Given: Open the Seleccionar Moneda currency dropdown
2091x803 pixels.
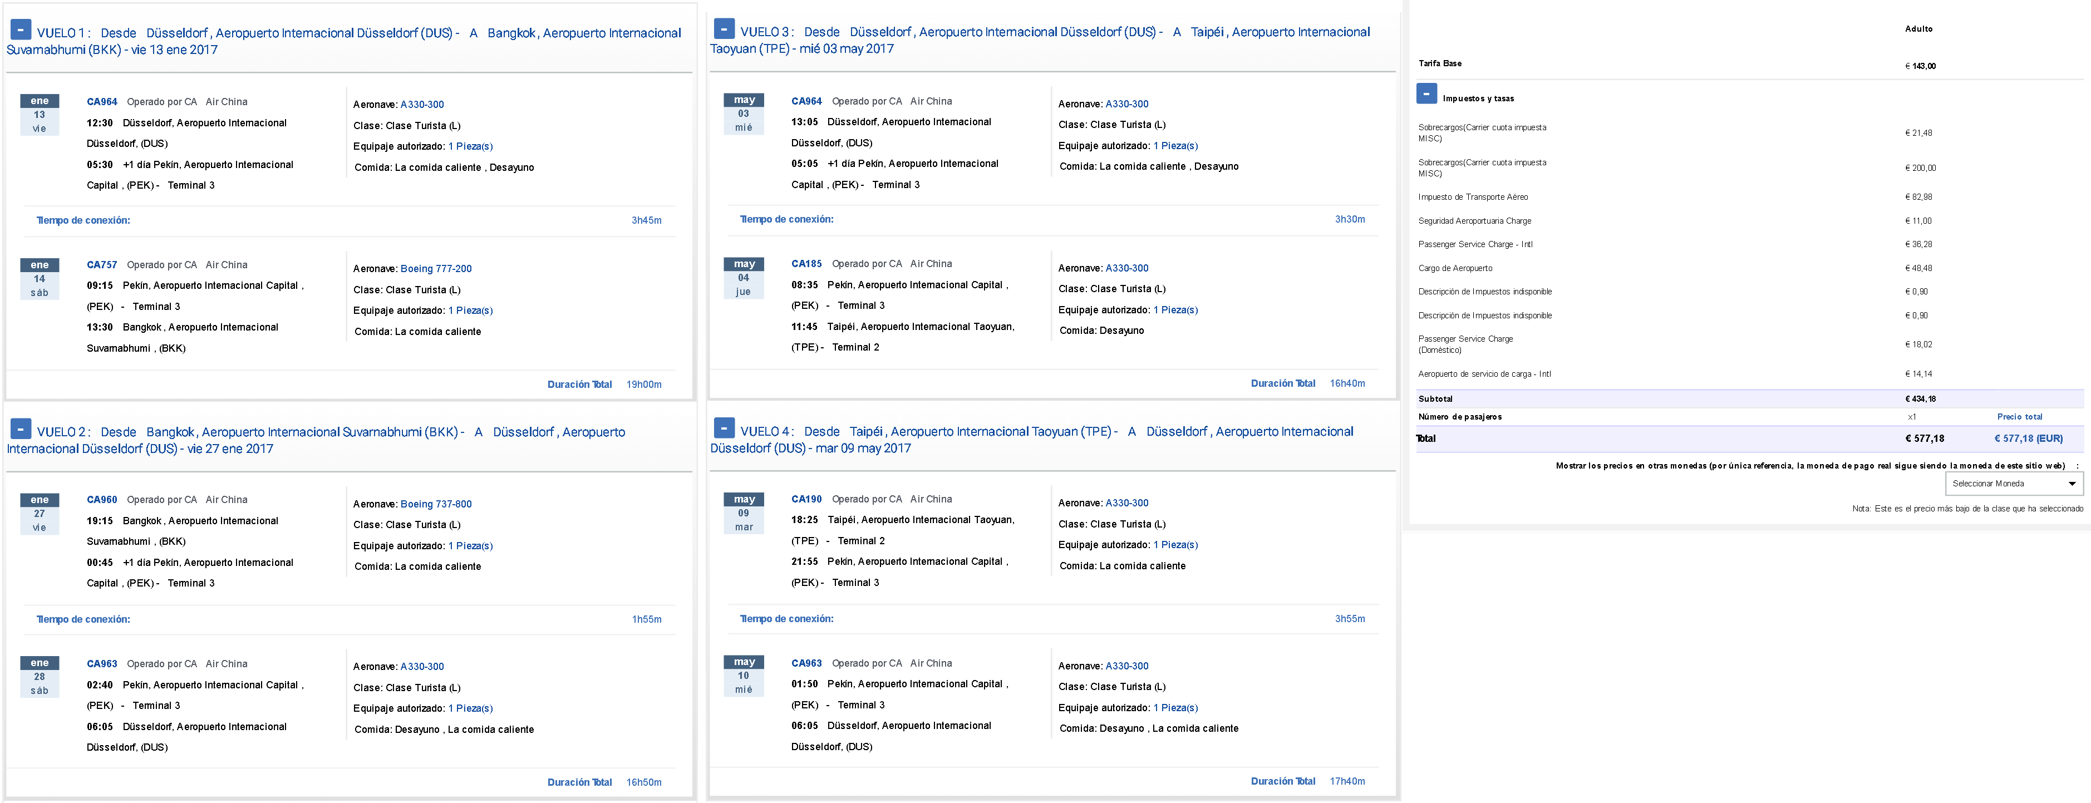Looking at the screenshot, I should pos(2014,484).
